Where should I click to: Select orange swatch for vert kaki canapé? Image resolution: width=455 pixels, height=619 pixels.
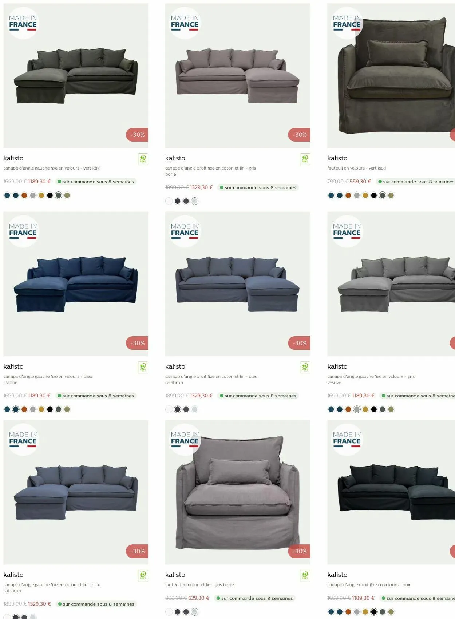pyautogui.click(x=24, y=195)
